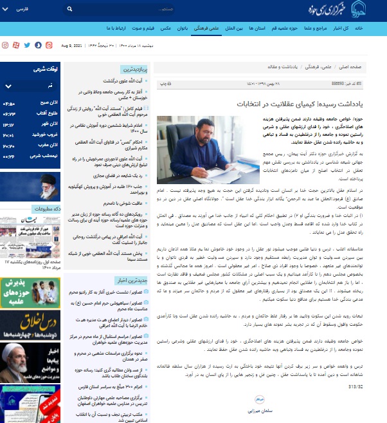This screenshot has height=423, width=387.
Task: Click author avatar icon above سلمان میرزایی
Action: point(260,400)
